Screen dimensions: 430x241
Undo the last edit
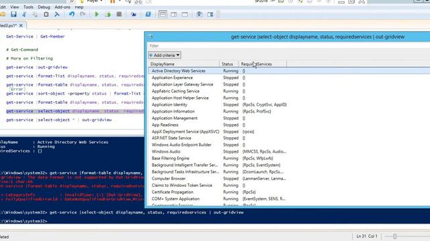[x=72, y=14]
